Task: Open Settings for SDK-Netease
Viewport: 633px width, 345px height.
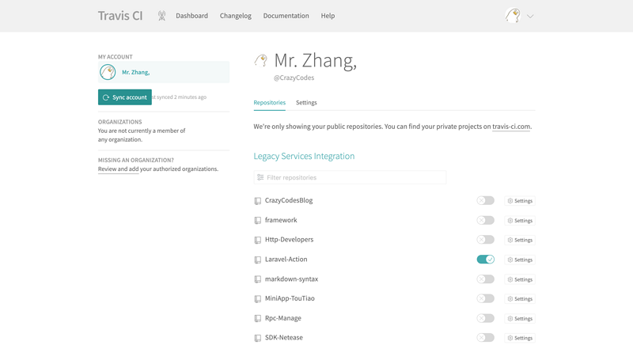Action: click(520, 338)
